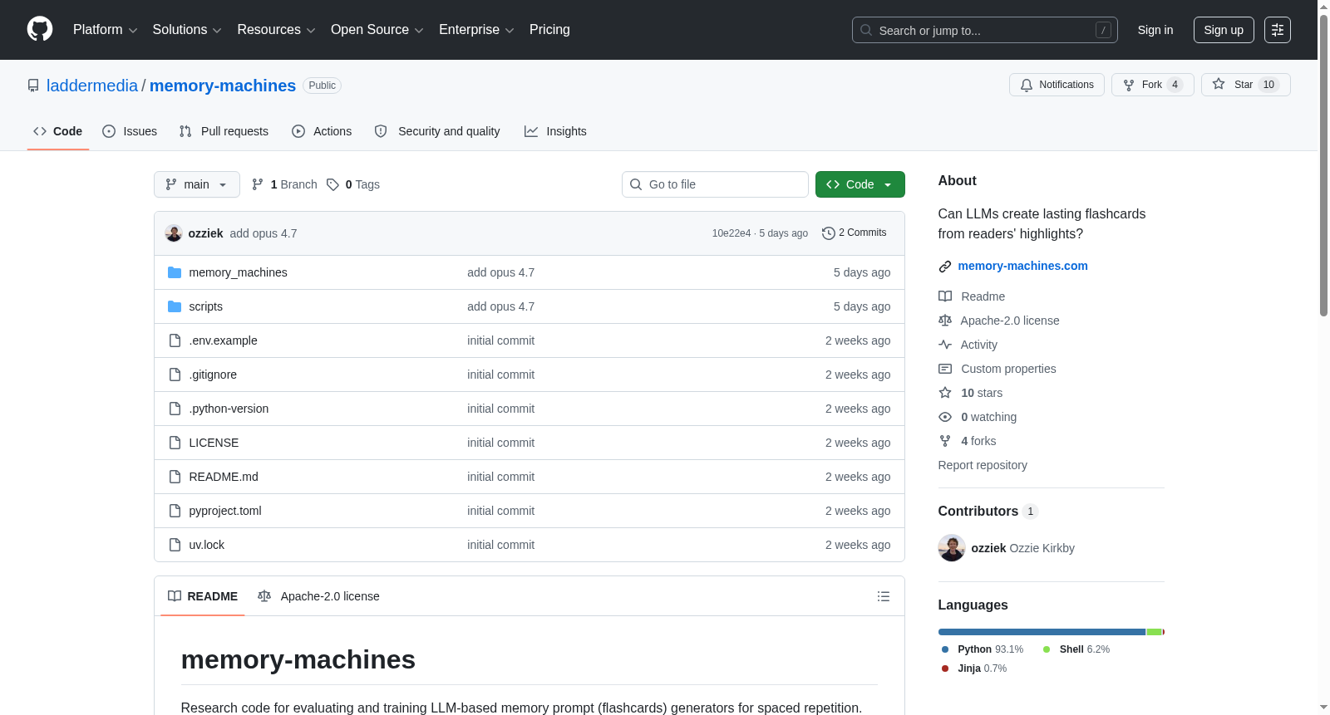Open Security and quality tab
The image size is (1330, 715).
tap(437, 131)
